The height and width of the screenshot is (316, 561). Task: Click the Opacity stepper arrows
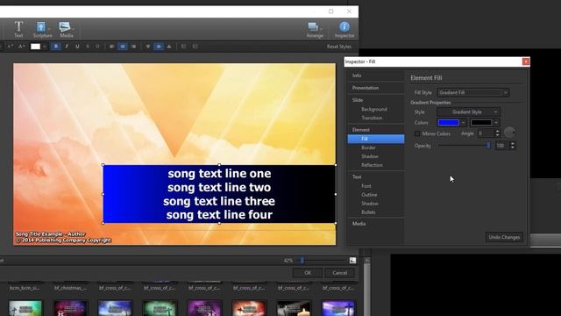512,146
